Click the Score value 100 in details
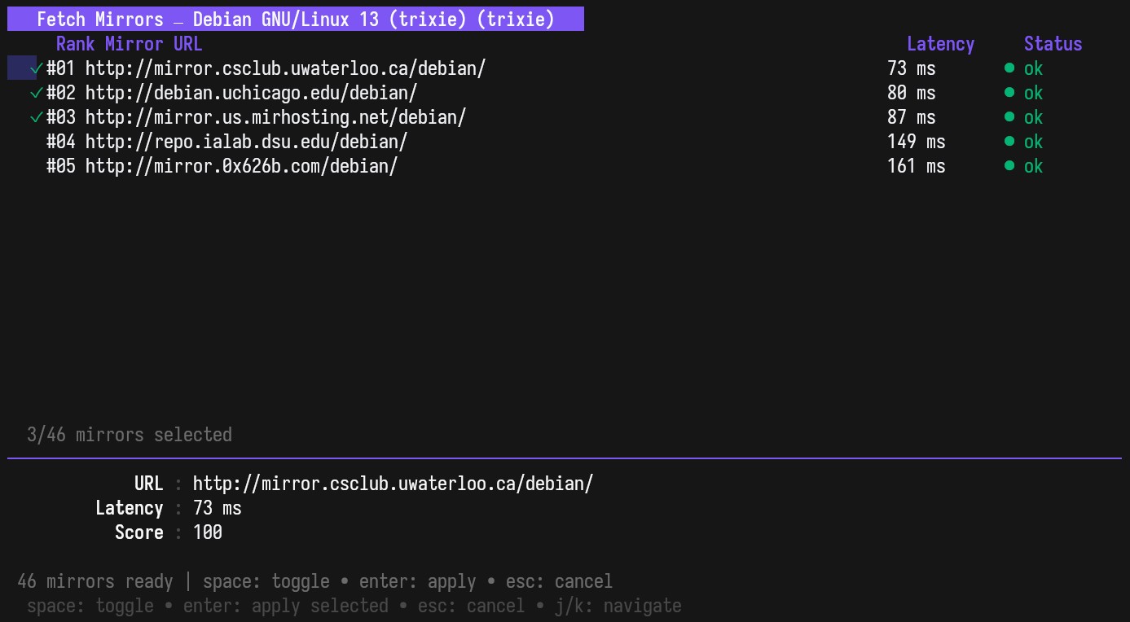The height and width of the screenshot is (622, 1130). tap(208, 532)
